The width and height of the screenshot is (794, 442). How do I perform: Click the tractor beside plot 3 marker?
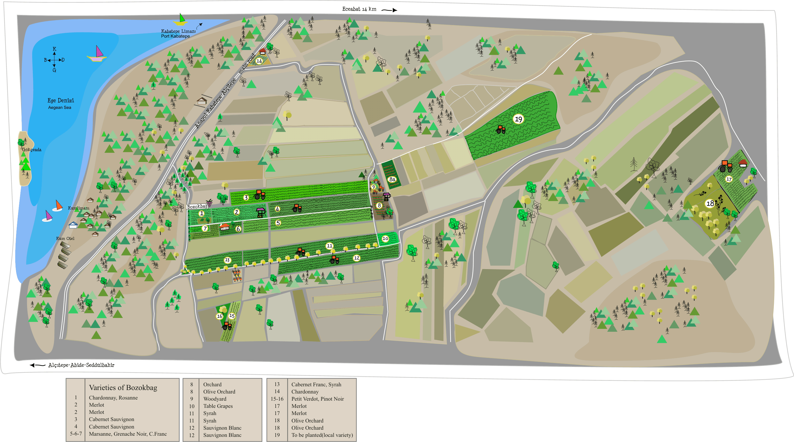260,195
